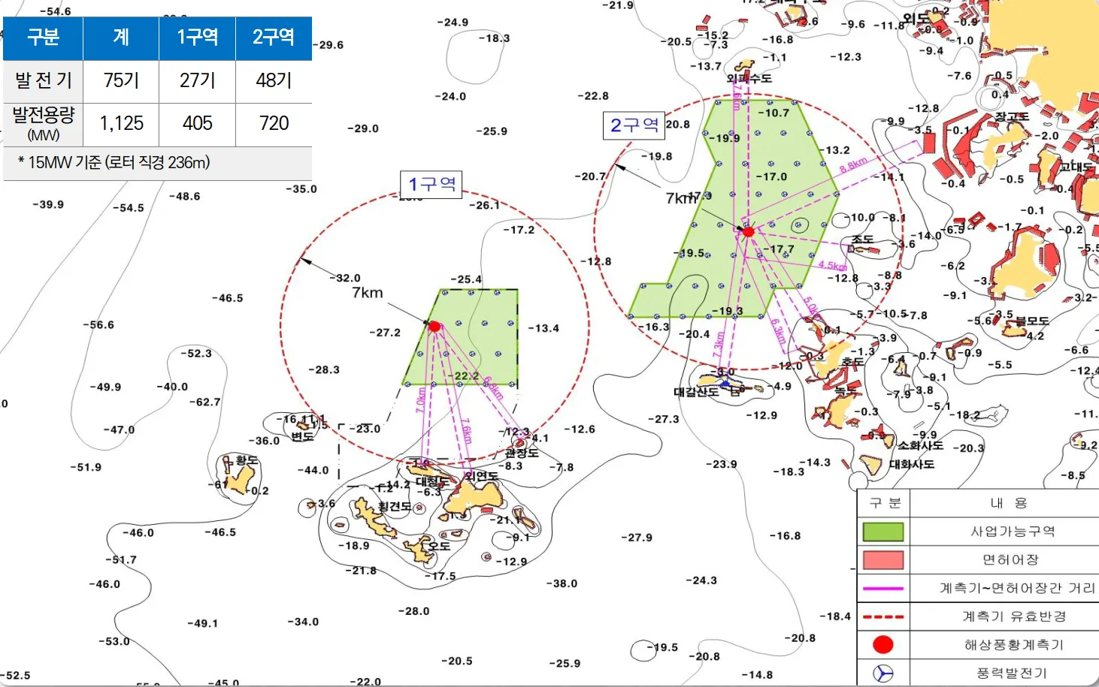Image resolution: width=1099 pixels, height=687 pixels.
Task: Select the 구분 table header cell
Action: (43, 38)
